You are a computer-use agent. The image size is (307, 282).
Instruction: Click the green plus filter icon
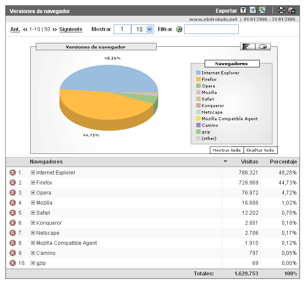179,29
